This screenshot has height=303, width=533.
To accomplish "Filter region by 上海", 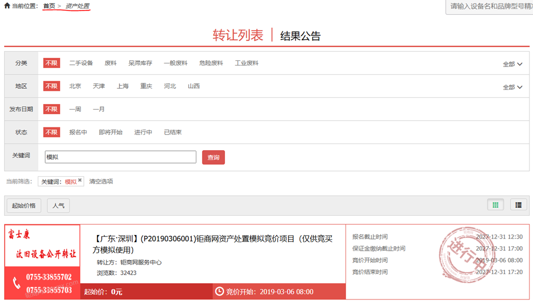I will [x=123, y=86].
